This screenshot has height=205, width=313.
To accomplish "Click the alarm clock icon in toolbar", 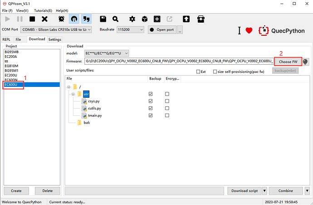I will [61, 19].
